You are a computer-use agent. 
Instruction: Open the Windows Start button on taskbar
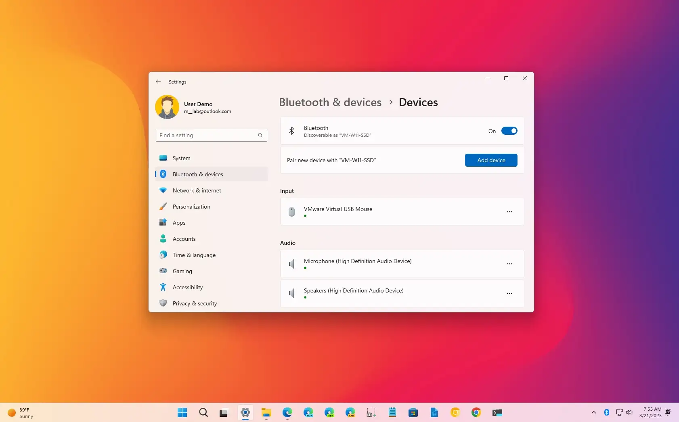click(182, 412)
